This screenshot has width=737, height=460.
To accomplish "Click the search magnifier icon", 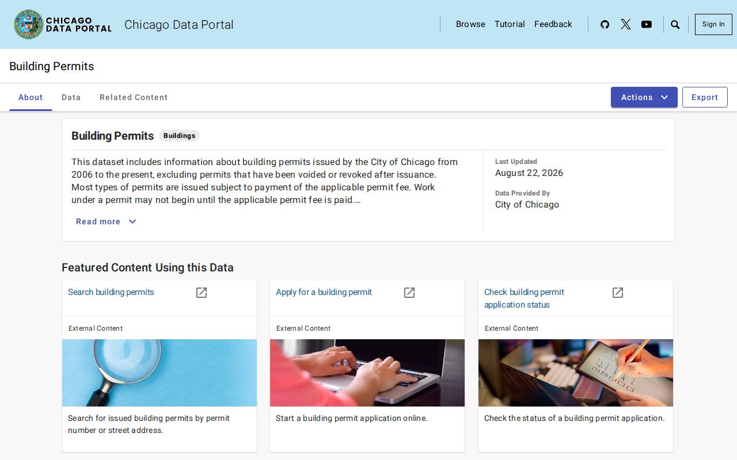I will tap(675, 25).
